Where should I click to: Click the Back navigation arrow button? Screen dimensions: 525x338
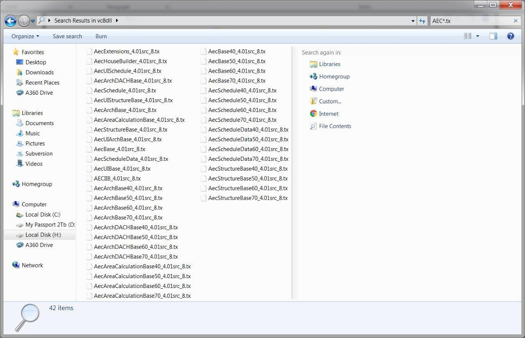[x=11, y=21]
